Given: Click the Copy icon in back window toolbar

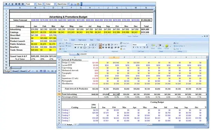Looking at the screenshot, I should (75, 4).
